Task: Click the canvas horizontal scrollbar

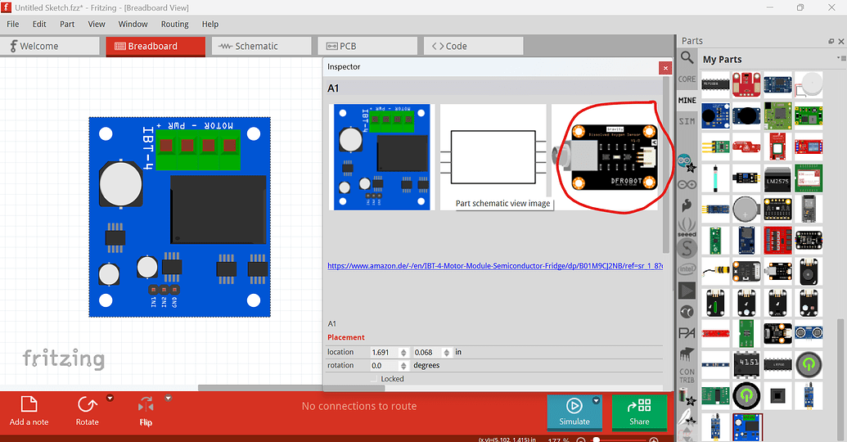Action: coord(260,387)
